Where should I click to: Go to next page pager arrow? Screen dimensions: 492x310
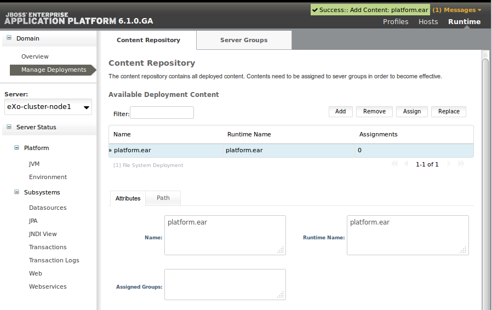pyautogui.click(x=449, y=163)
